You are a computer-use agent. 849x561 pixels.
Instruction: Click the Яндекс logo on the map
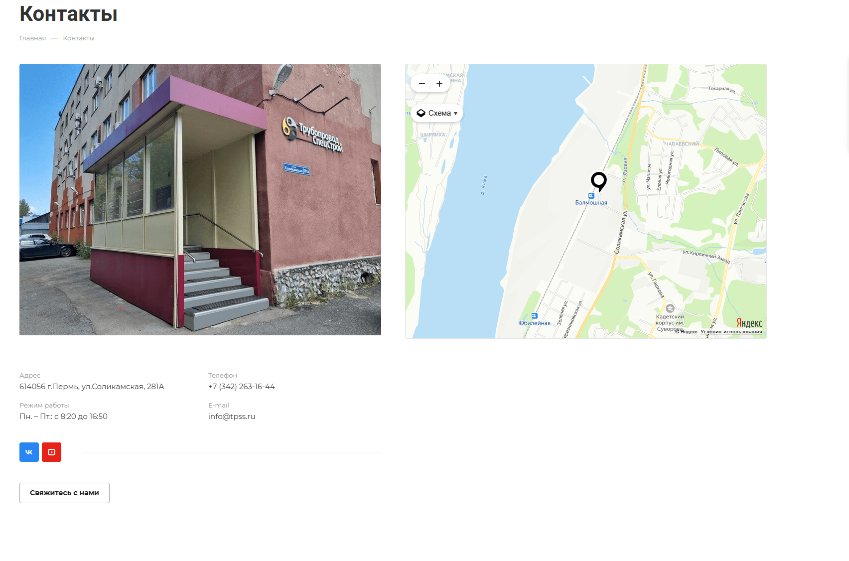(749, 323)
